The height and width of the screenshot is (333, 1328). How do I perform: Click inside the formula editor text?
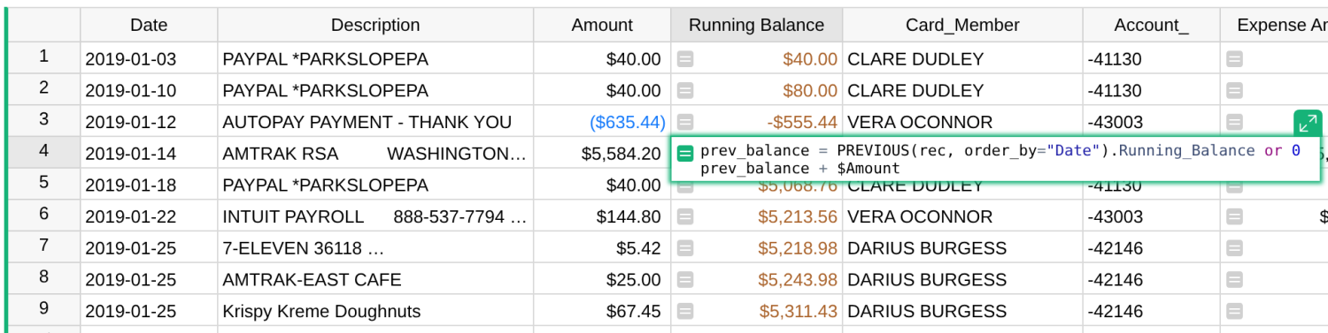coord(1000,159)
